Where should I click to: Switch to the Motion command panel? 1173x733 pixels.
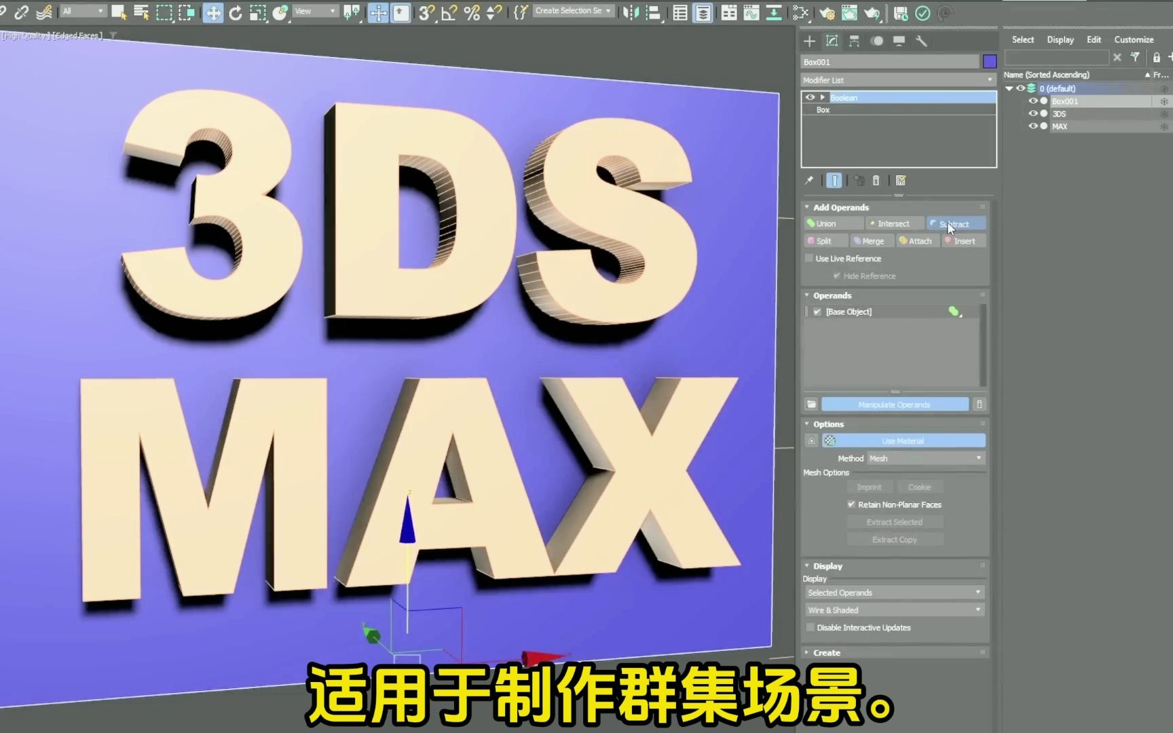(x=876, y=41)
